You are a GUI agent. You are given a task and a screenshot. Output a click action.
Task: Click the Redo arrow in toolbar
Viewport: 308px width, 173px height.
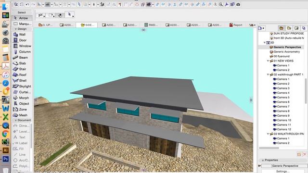click(33, 4)
